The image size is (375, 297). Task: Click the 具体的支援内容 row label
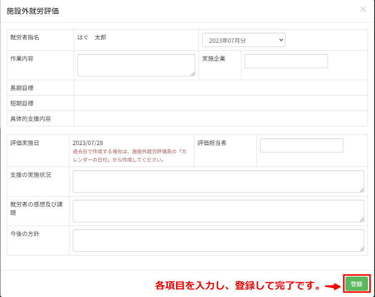(30, 118)
